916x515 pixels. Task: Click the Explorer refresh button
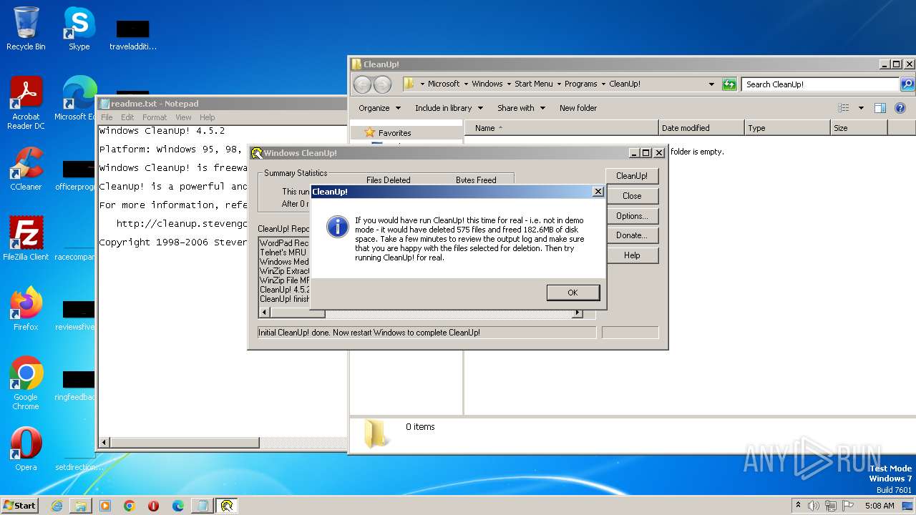[729, 84]
